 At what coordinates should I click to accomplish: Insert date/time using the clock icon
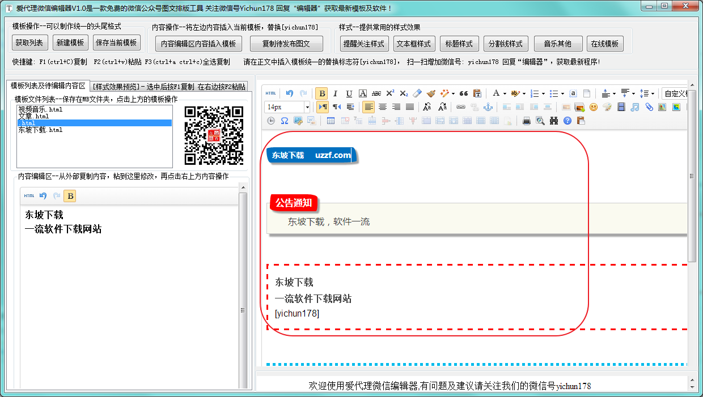coord(271,121)
